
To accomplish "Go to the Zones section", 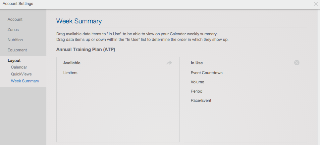I will [13, 30].
